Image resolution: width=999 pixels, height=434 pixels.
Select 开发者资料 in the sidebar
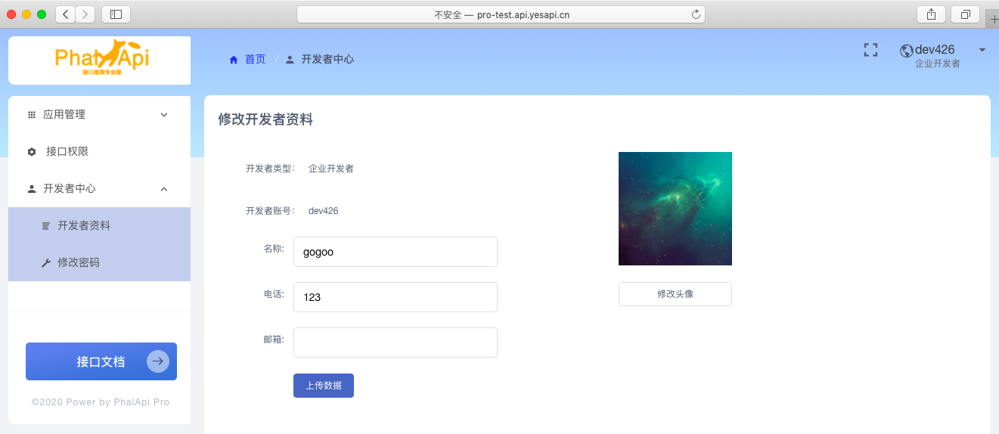(84, 225)
